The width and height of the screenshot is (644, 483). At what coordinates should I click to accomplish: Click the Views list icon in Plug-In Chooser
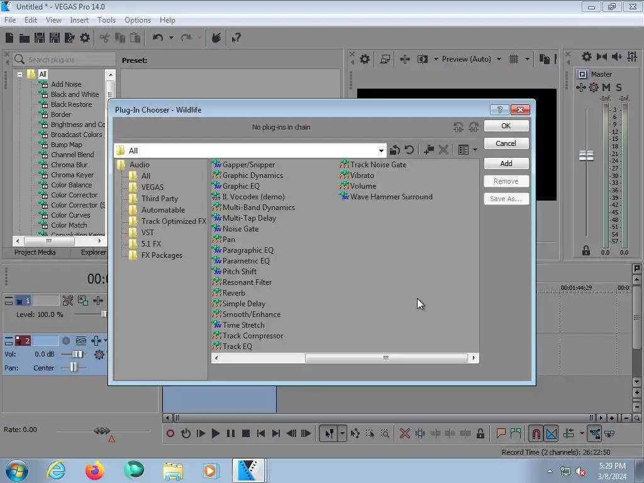464,150
